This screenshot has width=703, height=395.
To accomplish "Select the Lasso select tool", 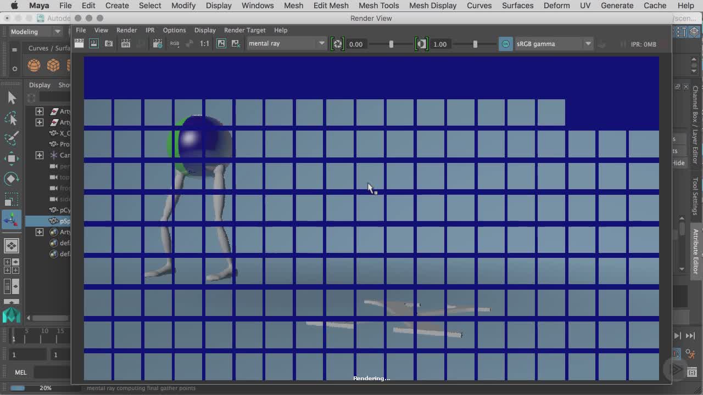I will (12, 118).
